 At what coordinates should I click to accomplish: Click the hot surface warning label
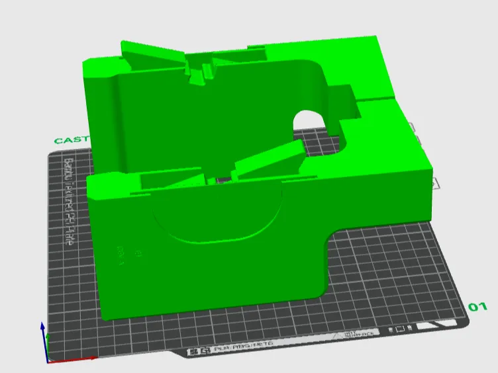(355, 334)
